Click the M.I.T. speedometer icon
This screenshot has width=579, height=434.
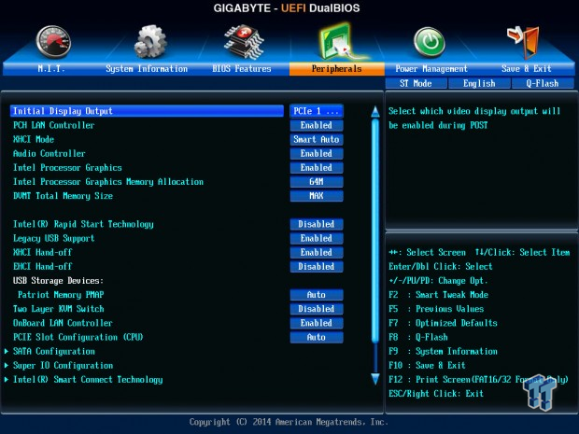[53, 42]
